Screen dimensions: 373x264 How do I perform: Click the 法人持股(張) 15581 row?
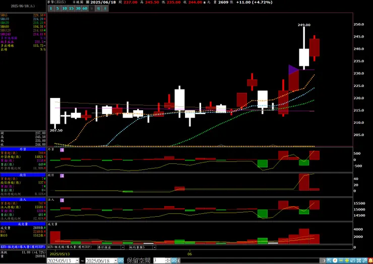(23, 207)
